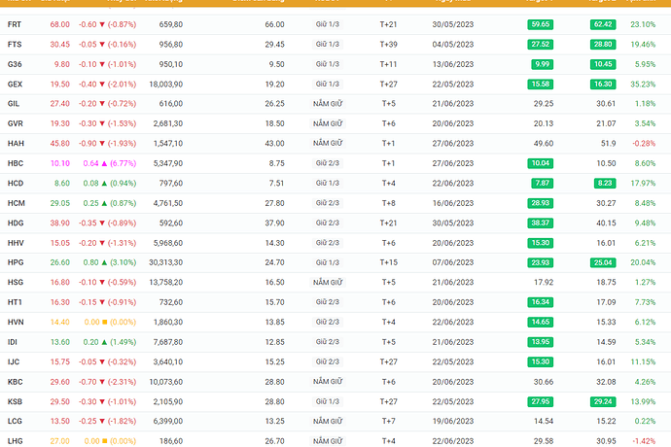Click the -0.28% value in HAH row

pos(644,143)
